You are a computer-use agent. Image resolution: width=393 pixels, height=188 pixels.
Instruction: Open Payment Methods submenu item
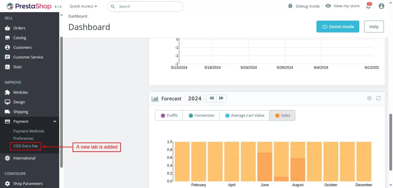29,131
